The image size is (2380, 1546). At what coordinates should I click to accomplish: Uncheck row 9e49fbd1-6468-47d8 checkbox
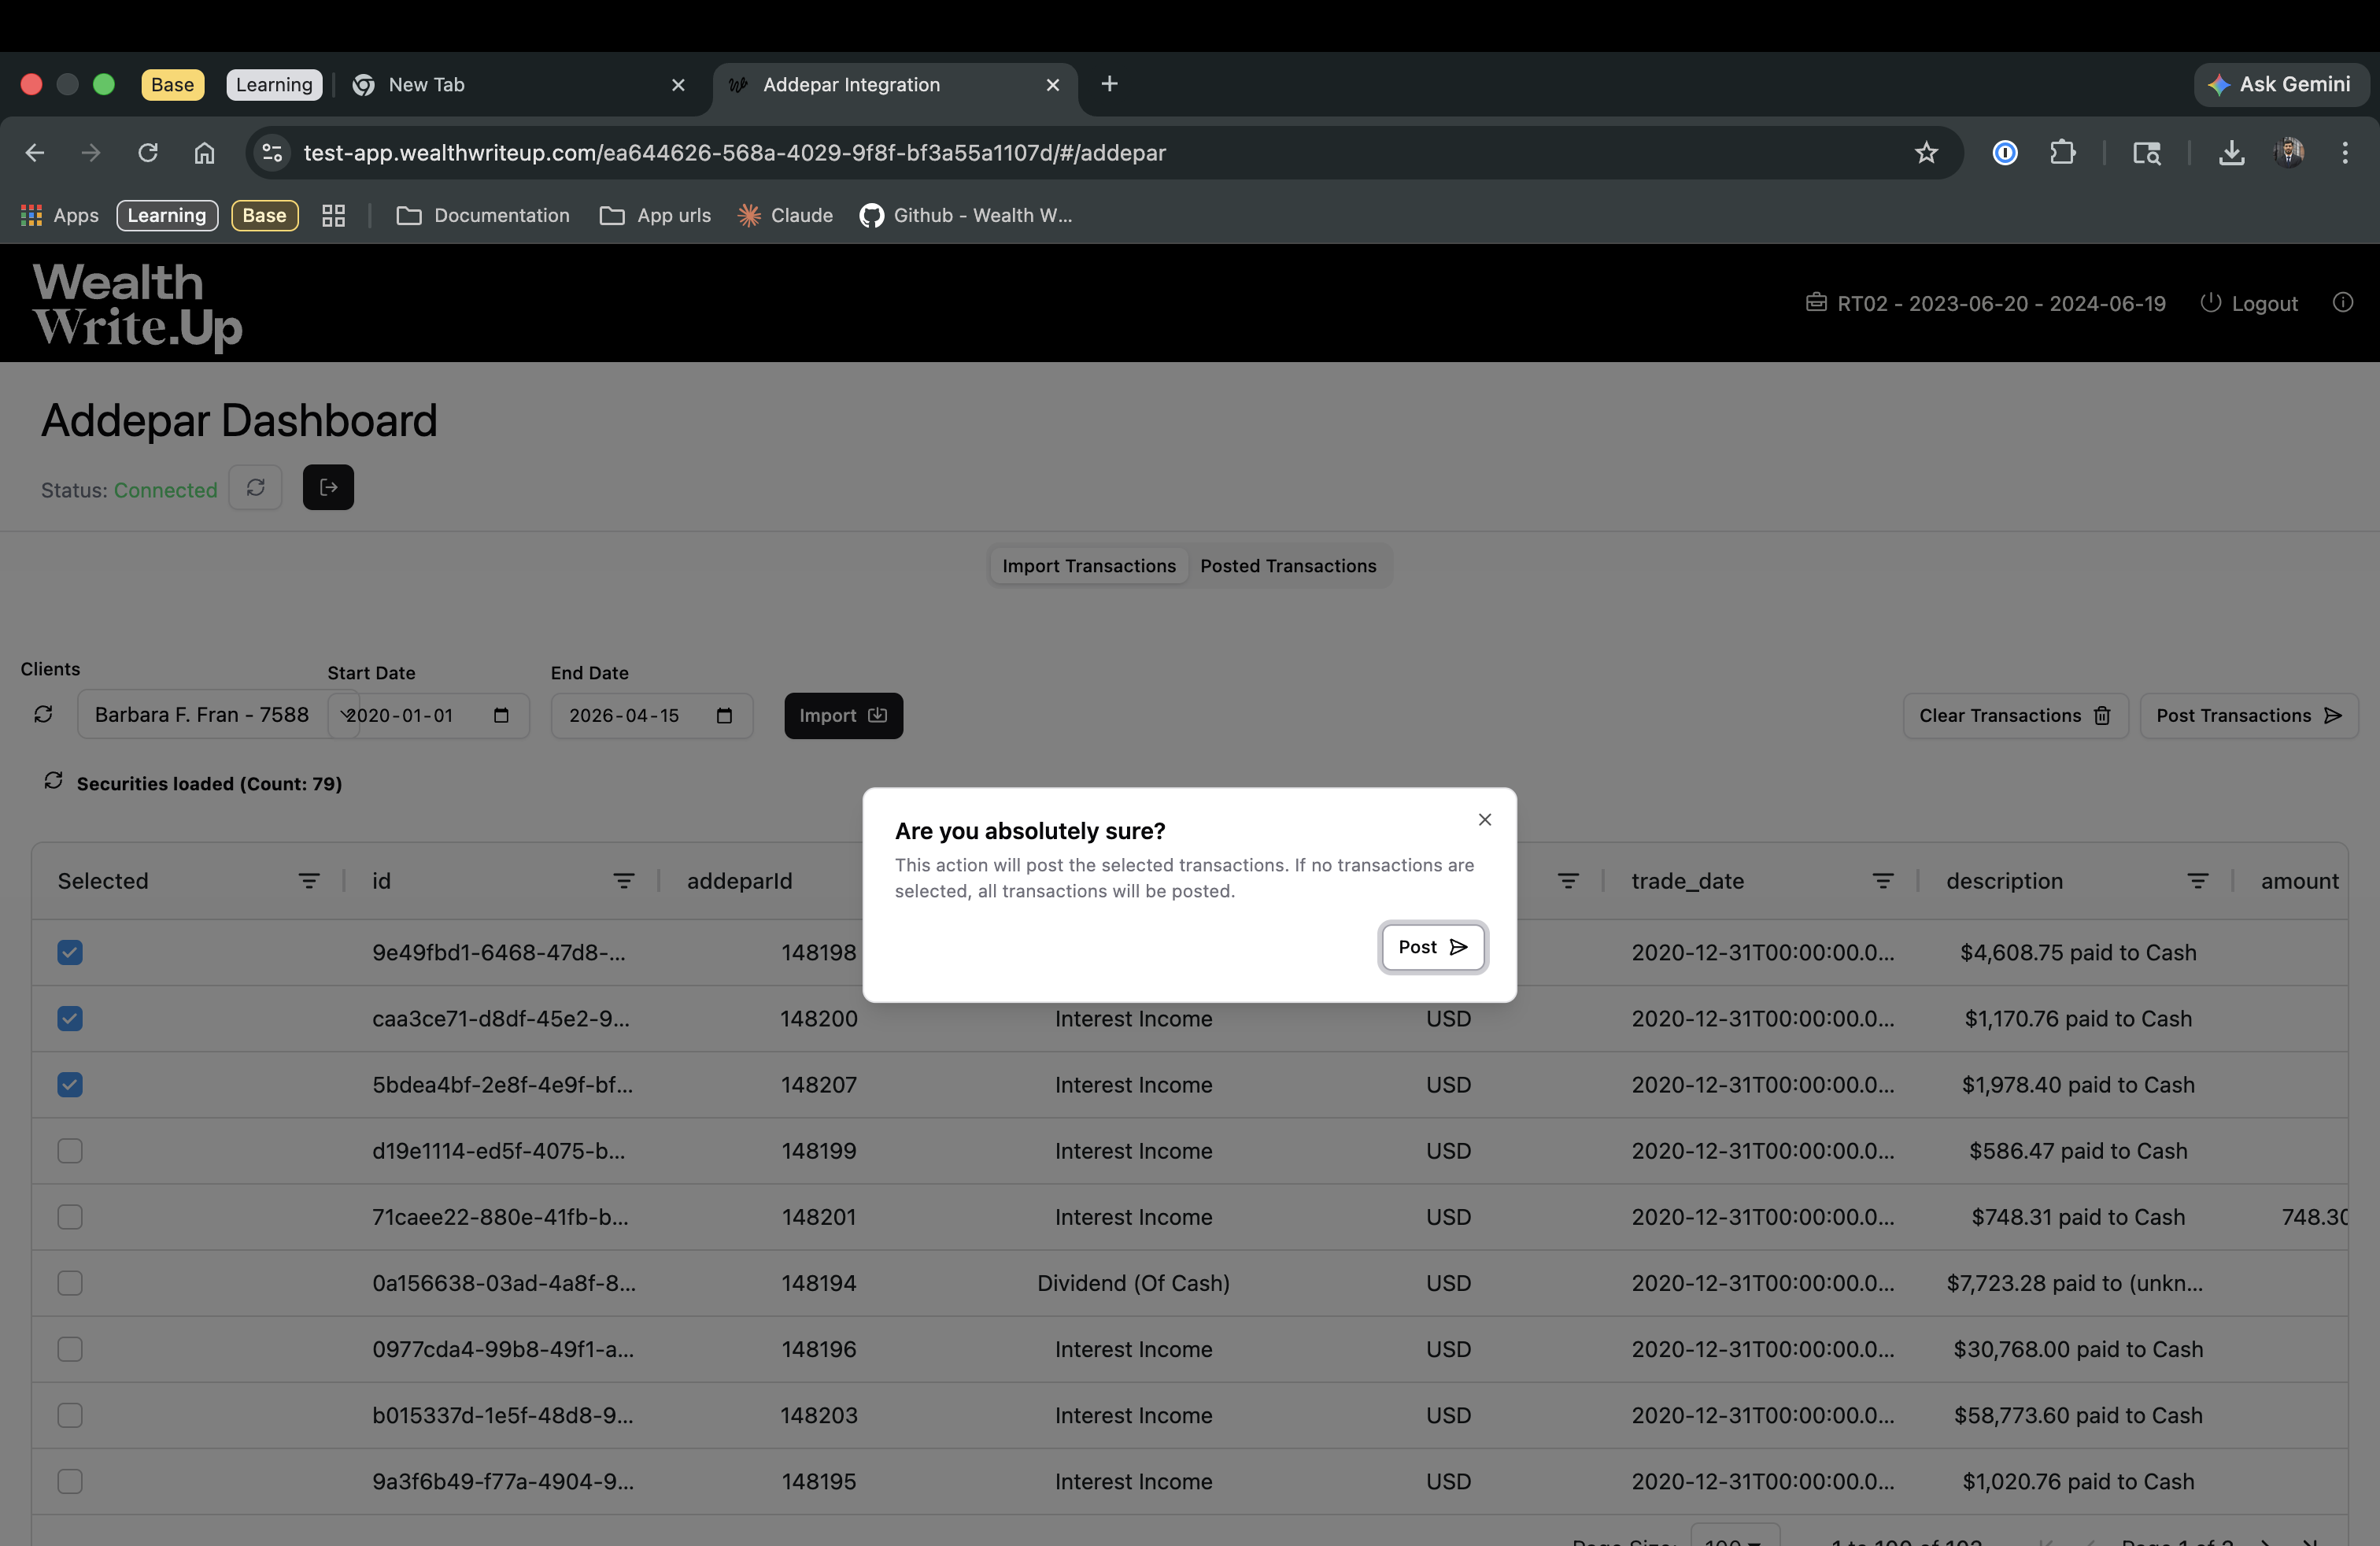tap(70, 952)
